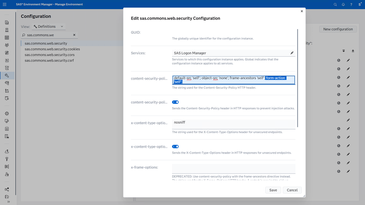
Task: Click Cancel in the edit dialog
Action: (292, 190)
